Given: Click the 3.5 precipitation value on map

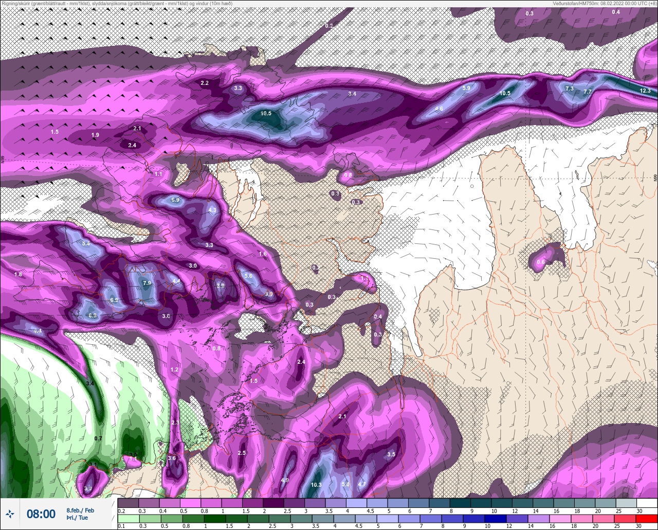Looking at the screenshot, I should pos(391,454).
